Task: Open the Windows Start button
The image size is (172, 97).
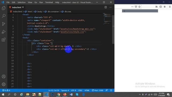Action: pos(3,95)
